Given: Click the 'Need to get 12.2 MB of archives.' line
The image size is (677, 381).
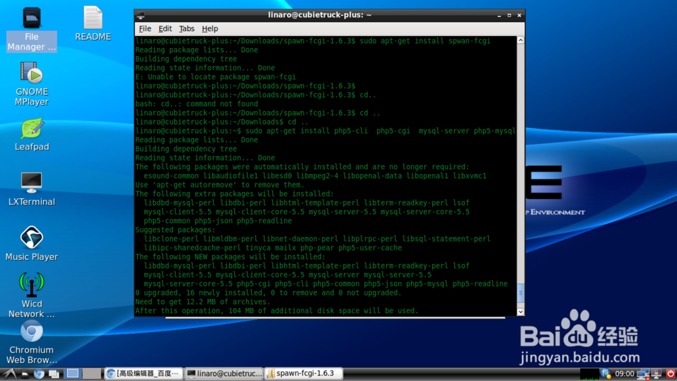Looking at the screenshot, I should [x=202, y=302].
